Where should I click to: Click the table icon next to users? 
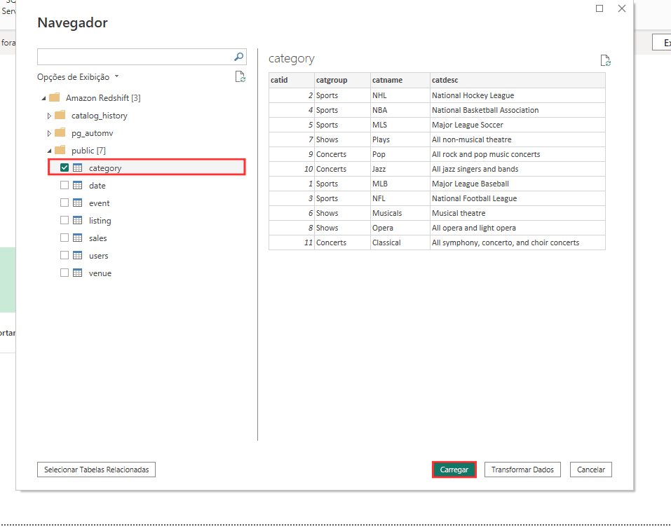point(76,255)
